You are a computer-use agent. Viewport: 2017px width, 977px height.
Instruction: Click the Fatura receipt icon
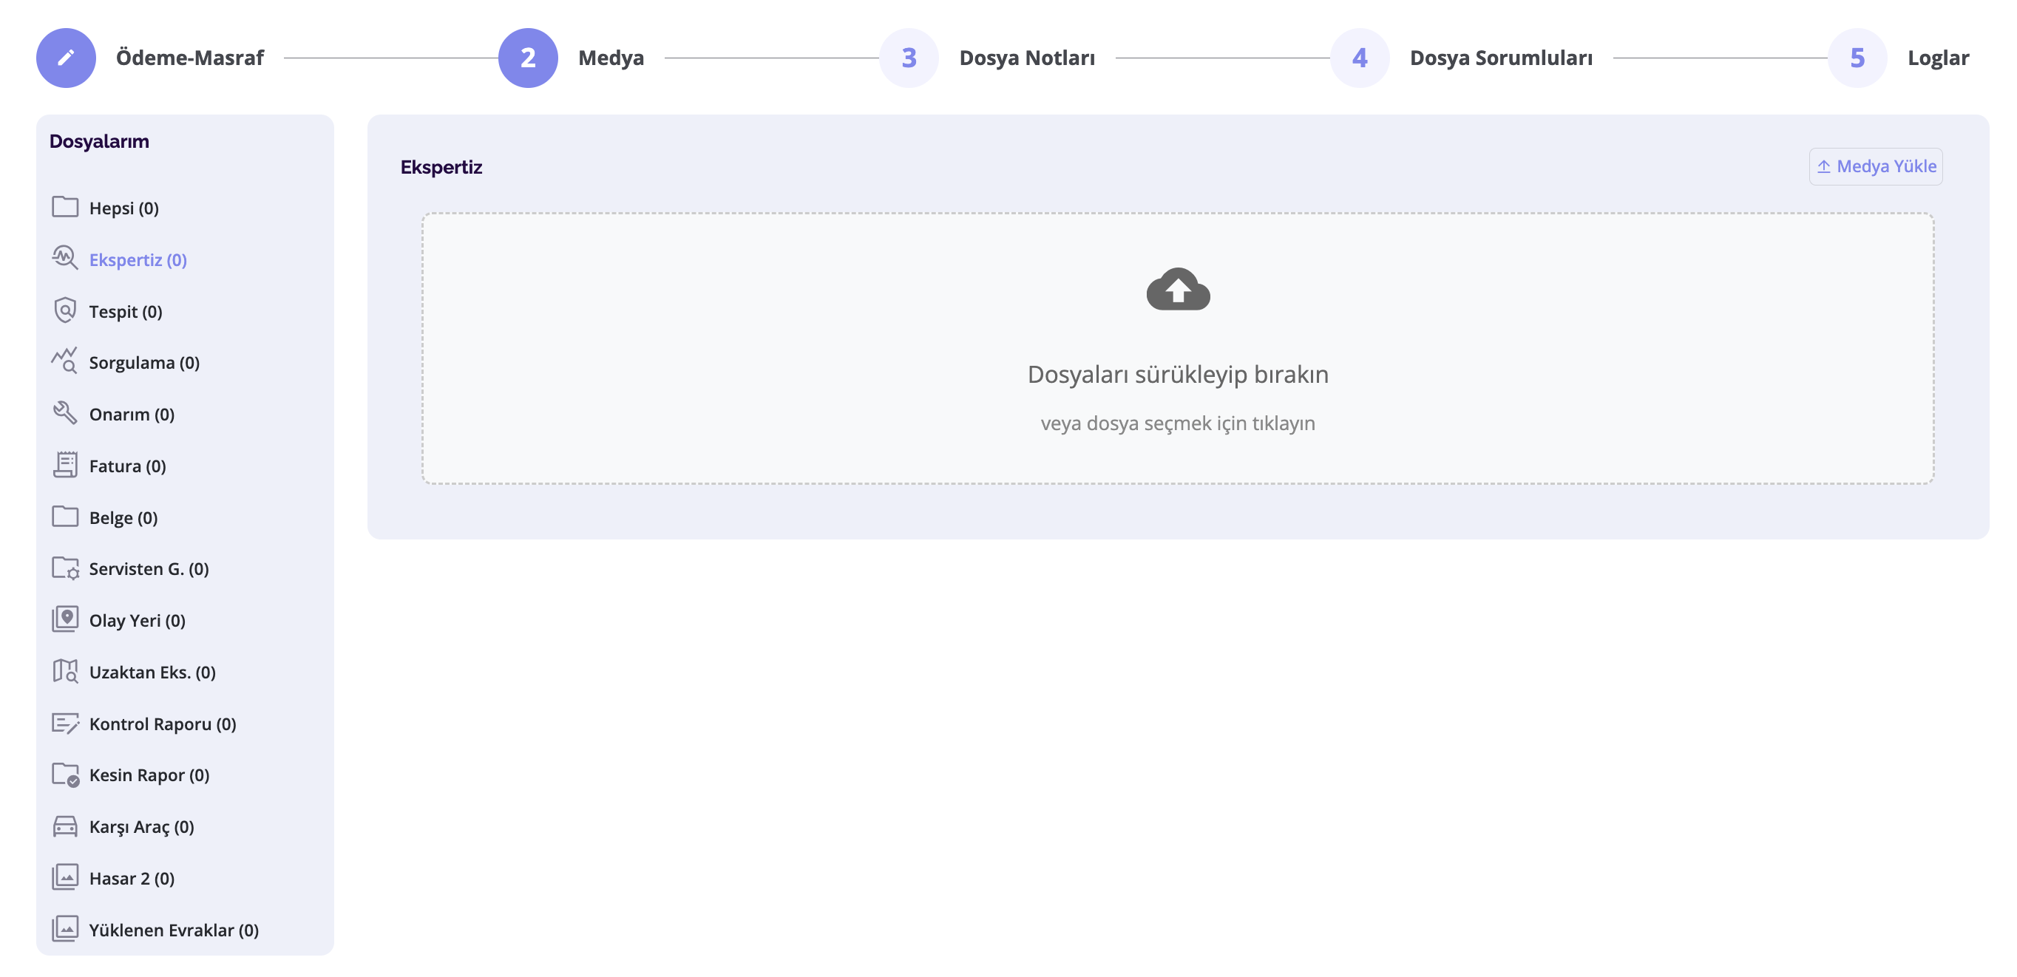pos(65,465)
